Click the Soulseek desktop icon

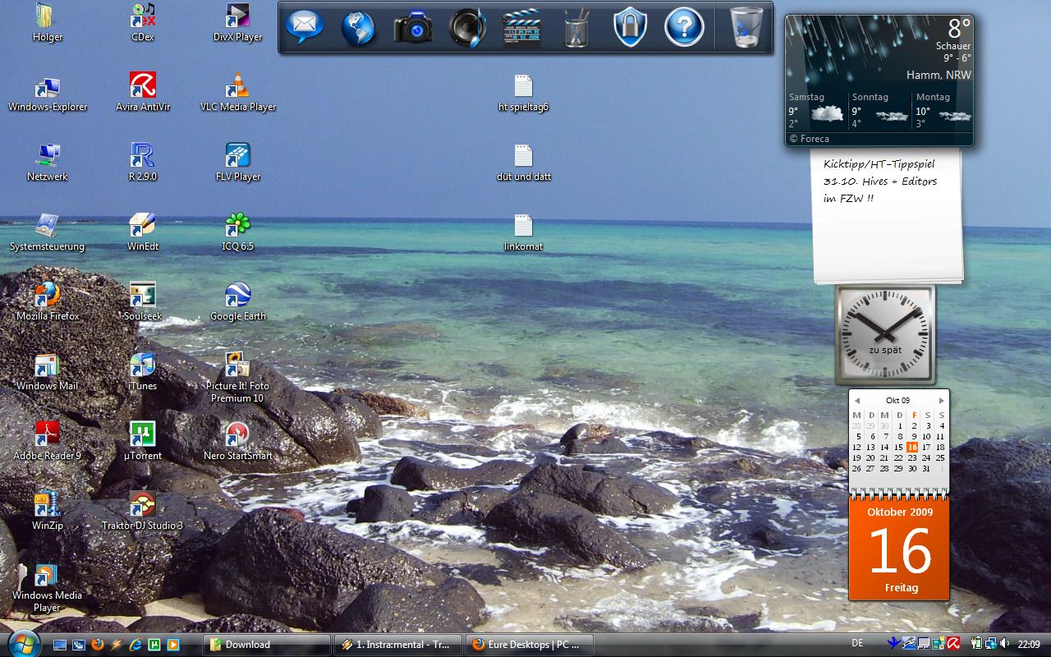point(142,296)
